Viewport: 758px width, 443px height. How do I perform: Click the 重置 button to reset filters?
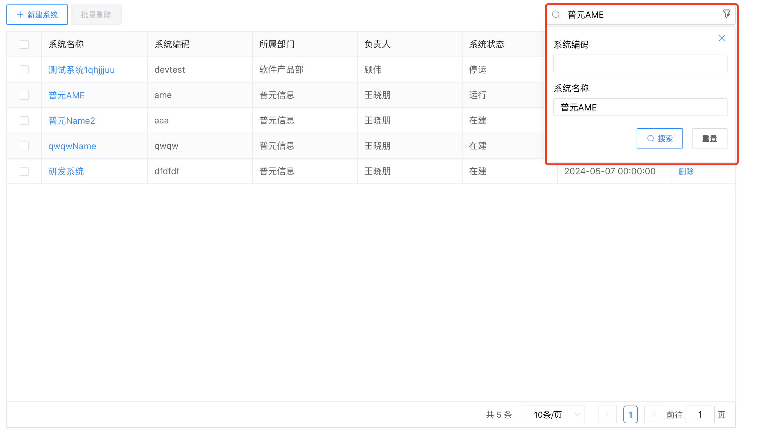(x=709, y=138)
